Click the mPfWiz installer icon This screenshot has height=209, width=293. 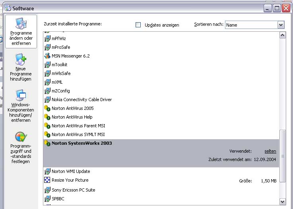pyautogui.click(x=47, y=38)
